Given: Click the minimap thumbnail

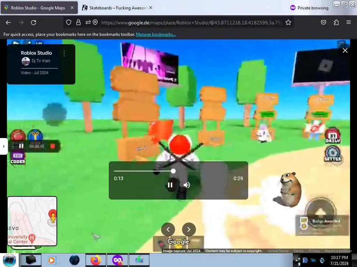Looking at the screenshot, I should (32, 221).
